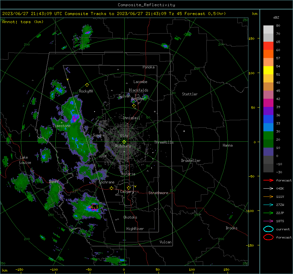This screenshot has height=274, width=293.
Task: Click the Olds city label
Action: 124,136
